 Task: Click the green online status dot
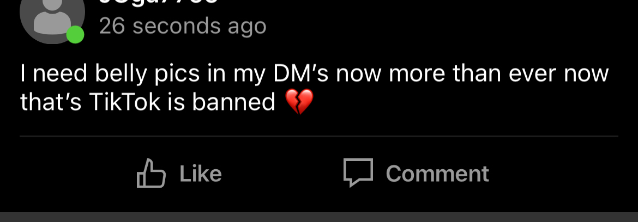point(75,34)
